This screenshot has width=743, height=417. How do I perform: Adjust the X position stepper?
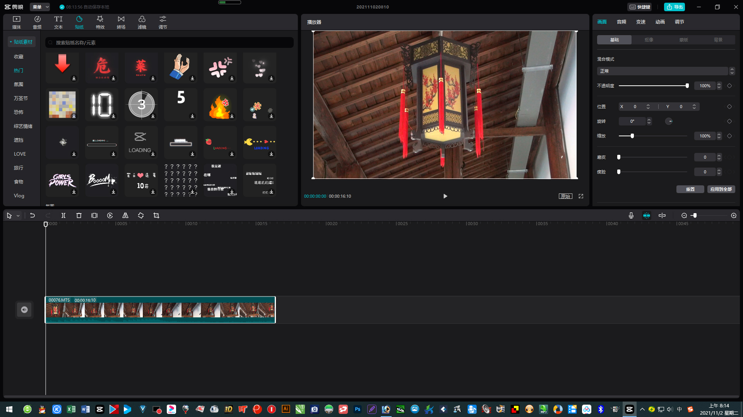click(x=648, y=107)
